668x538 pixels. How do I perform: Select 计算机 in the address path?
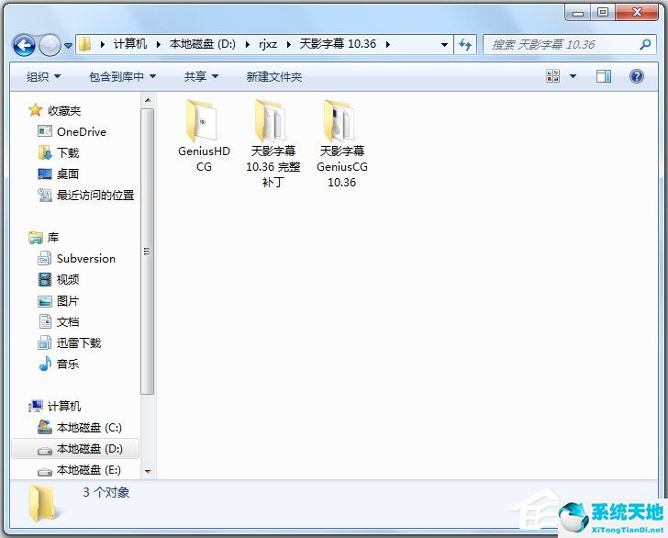click(130, 44)
